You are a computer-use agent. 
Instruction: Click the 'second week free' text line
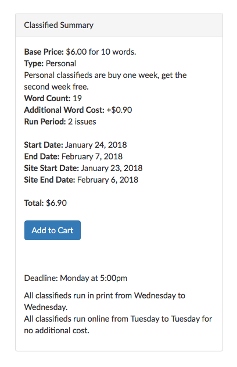click(56, 87)
